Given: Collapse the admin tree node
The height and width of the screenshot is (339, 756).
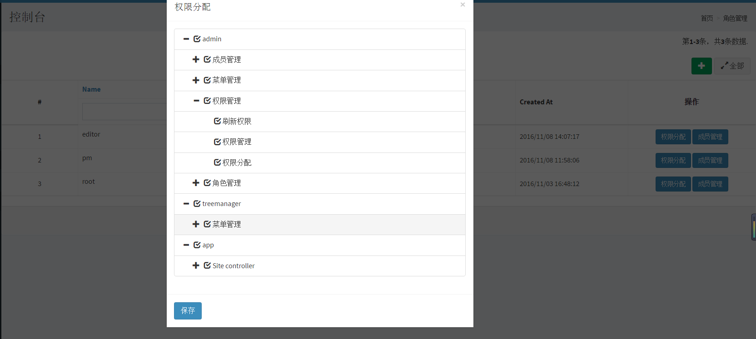Looking at the screenshot, I should coord(186,39).
